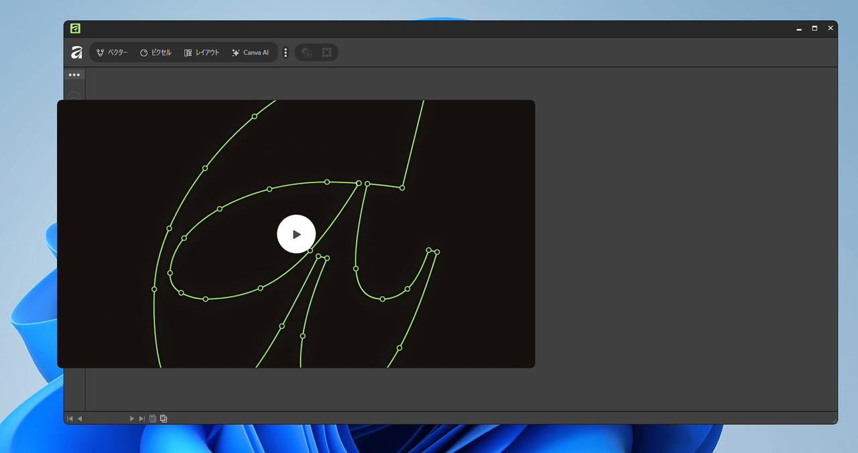
Task: Jump to the last page
Action: coord(141,419)
